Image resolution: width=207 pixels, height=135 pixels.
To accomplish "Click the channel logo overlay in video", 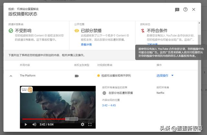I will coord(27,90).
